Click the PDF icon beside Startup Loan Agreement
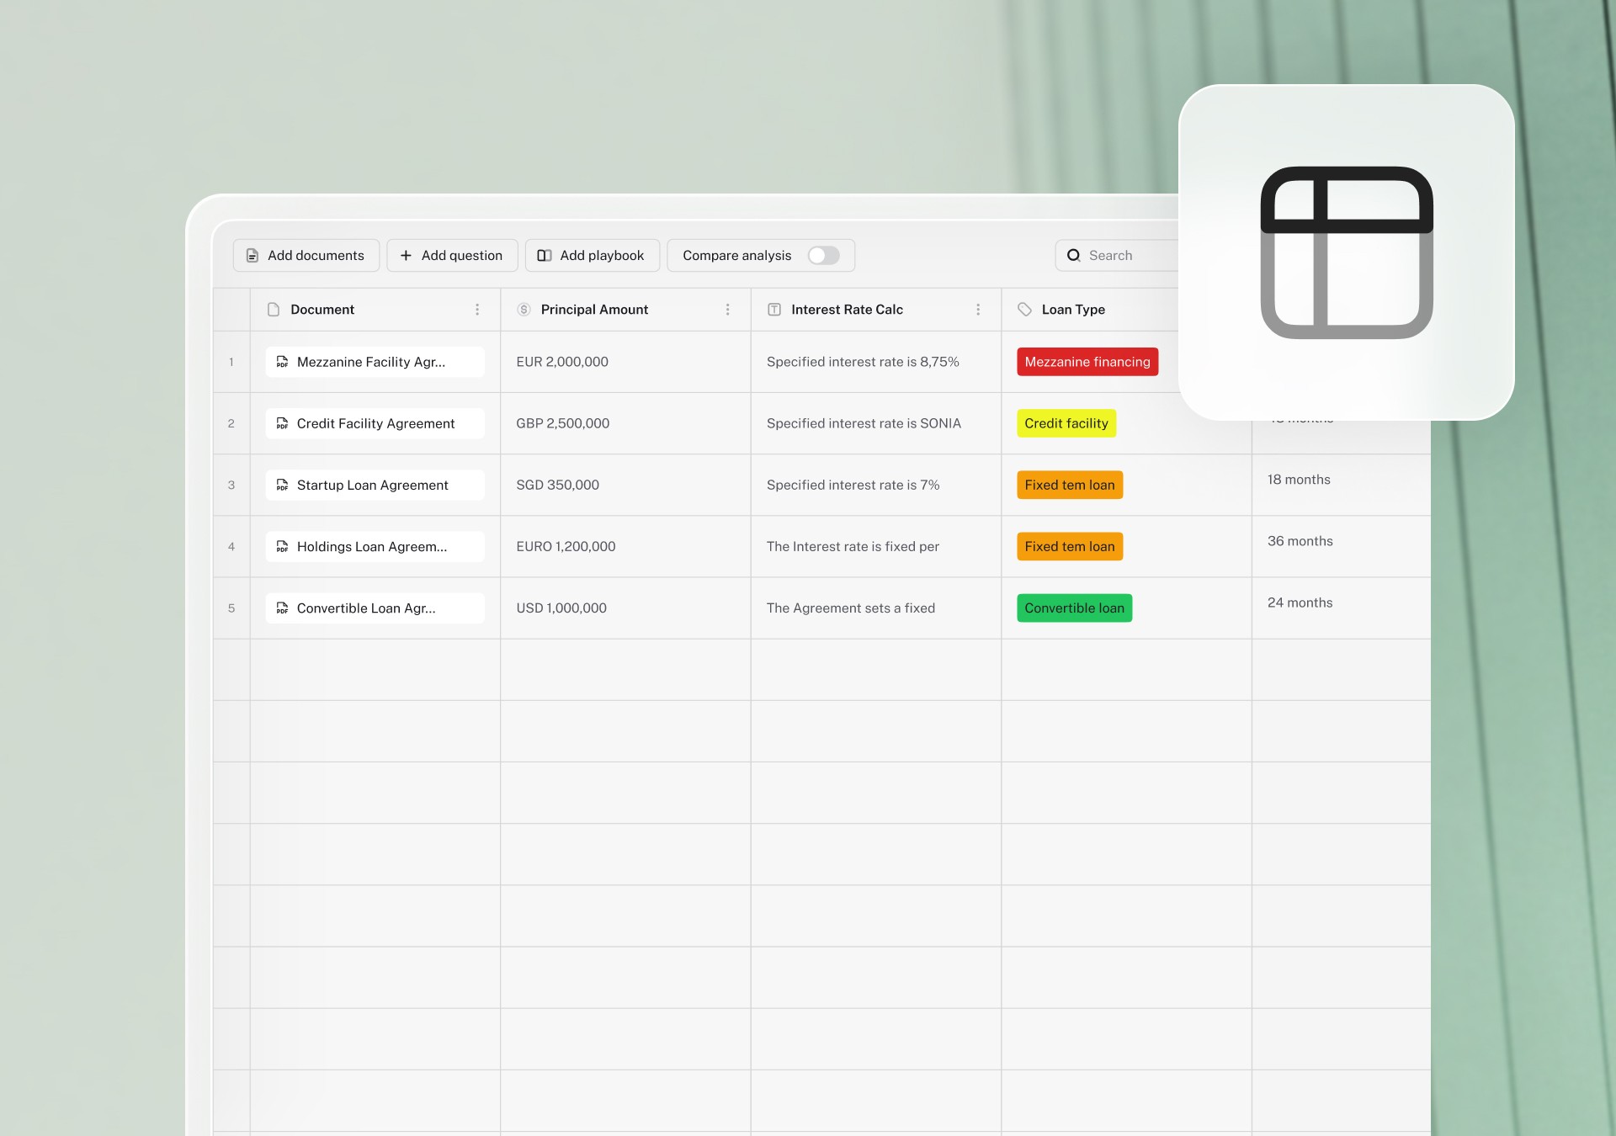 click(282, 485)
